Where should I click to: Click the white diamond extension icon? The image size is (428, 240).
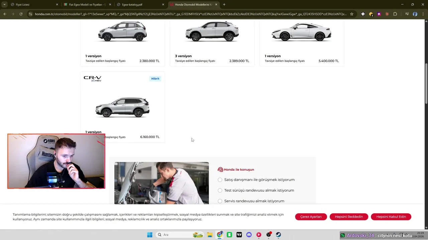coord(363,14)
